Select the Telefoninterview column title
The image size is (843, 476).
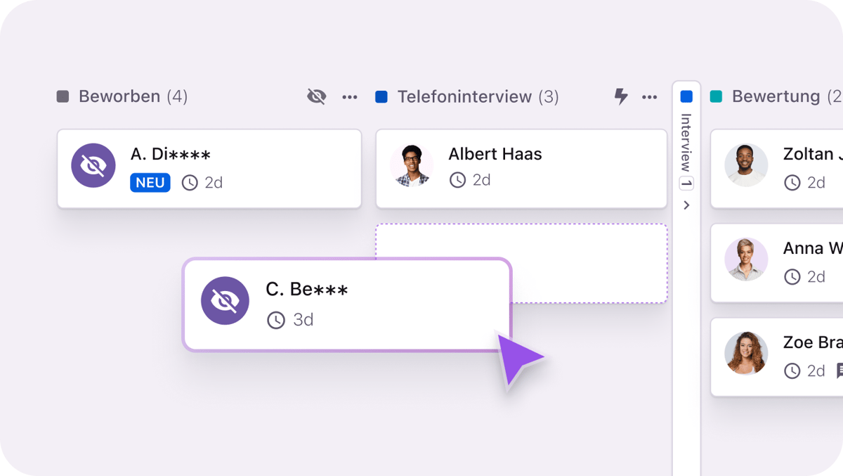tap(464, 96)
